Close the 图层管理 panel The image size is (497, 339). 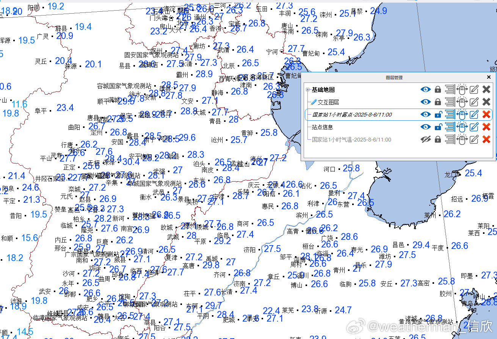click(x=489, y=77)
